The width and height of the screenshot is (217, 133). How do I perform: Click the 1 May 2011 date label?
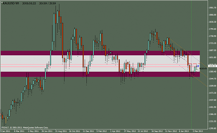coord(33,131)
